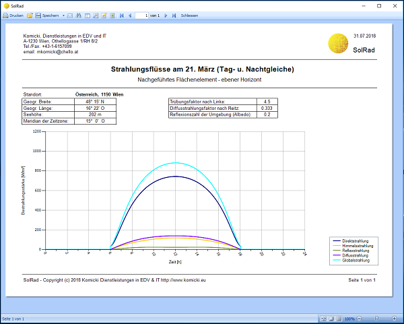Screen dimensions: 404x324
Task: Switch to second page view mode icon
Action: [330, 319]
